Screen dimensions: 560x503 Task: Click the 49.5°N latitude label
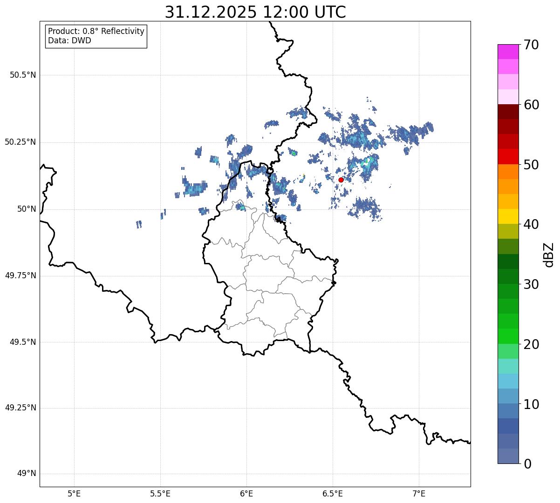tap(23, 342)
